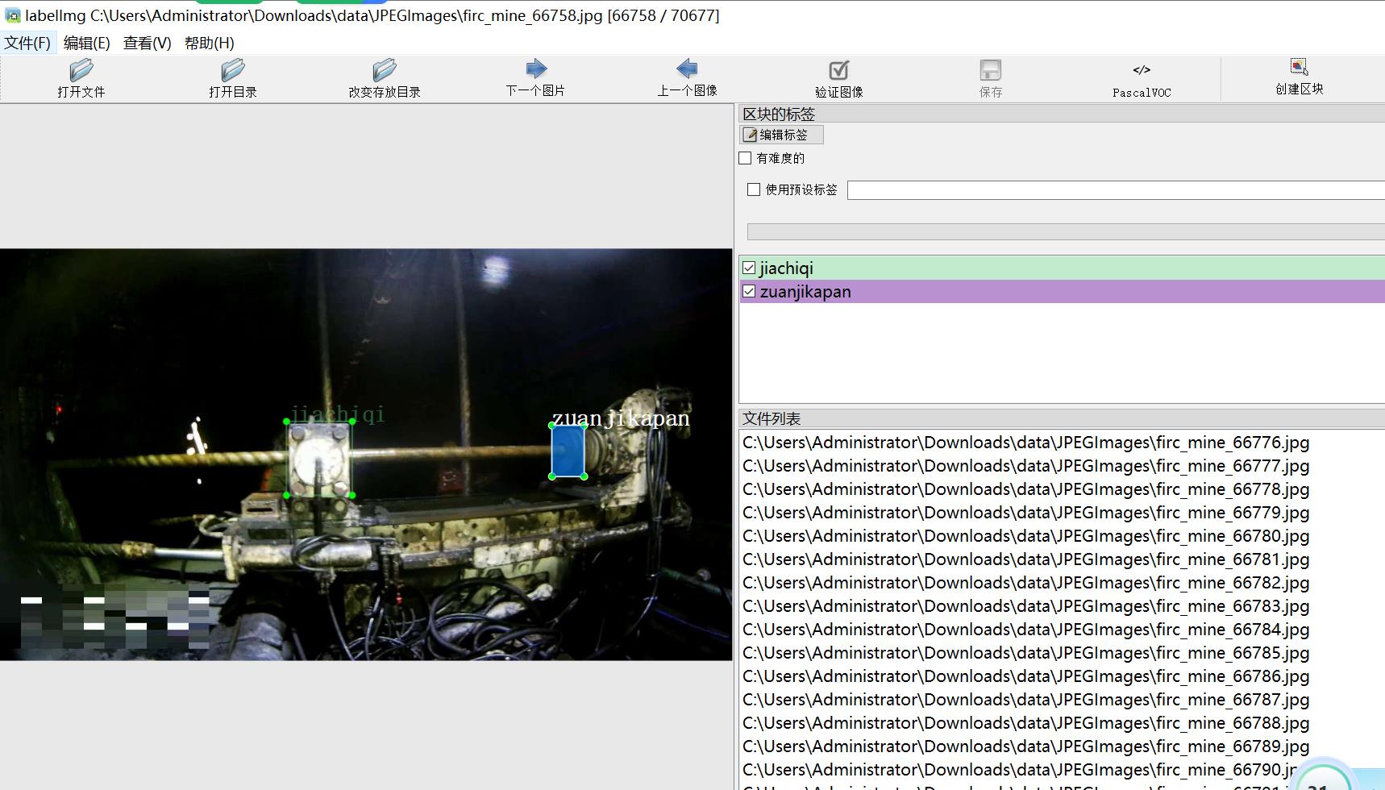This screenshot has width=1385, height=790.
Task: Select file firc_mine_66777.jpg in list
Action: (1025, 465)
